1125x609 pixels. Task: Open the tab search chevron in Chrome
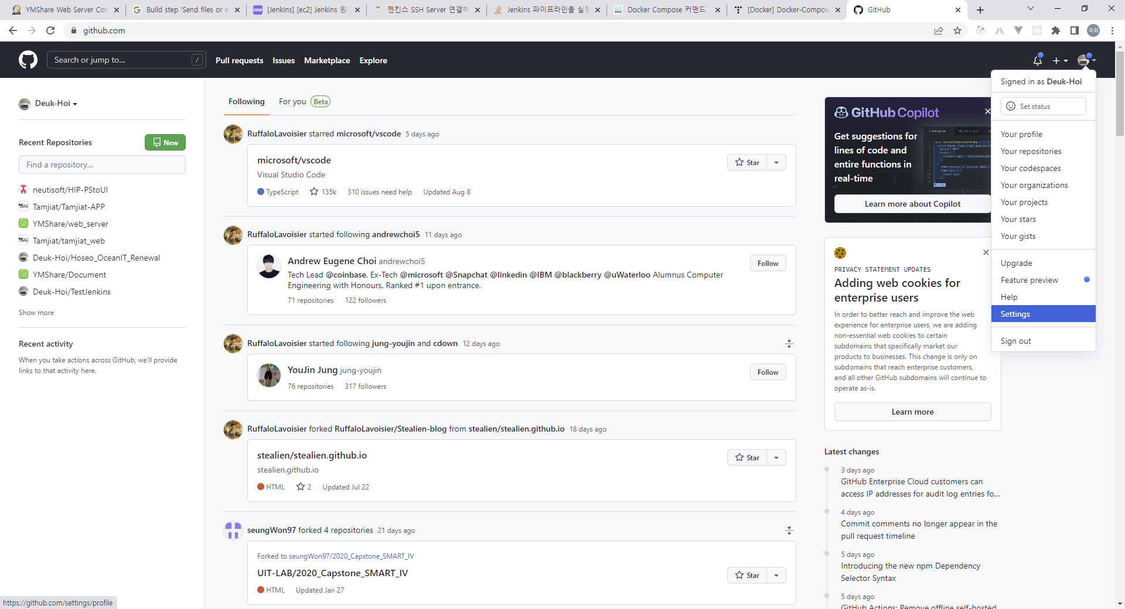(1031, 9)
